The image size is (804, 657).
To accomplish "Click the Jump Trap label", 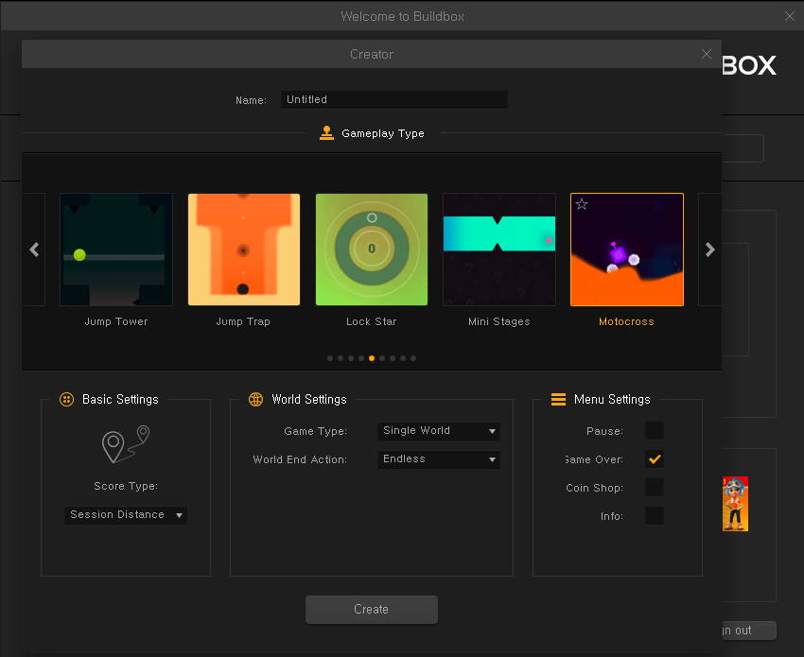I will [243, 321].
